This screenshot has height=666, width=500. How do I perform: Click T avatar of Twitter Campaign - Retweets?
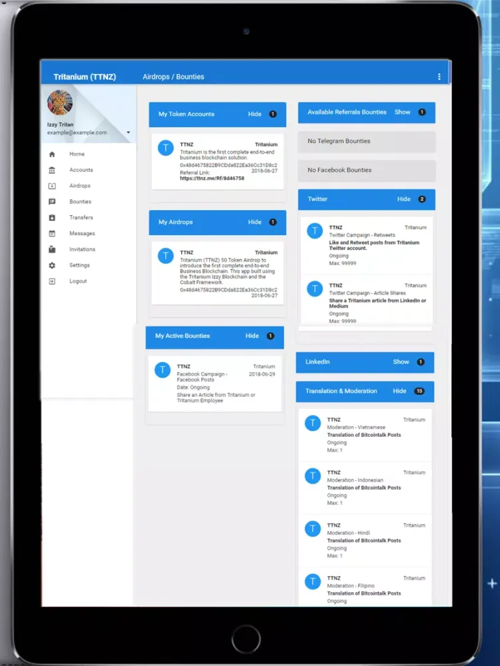(315, 230)
